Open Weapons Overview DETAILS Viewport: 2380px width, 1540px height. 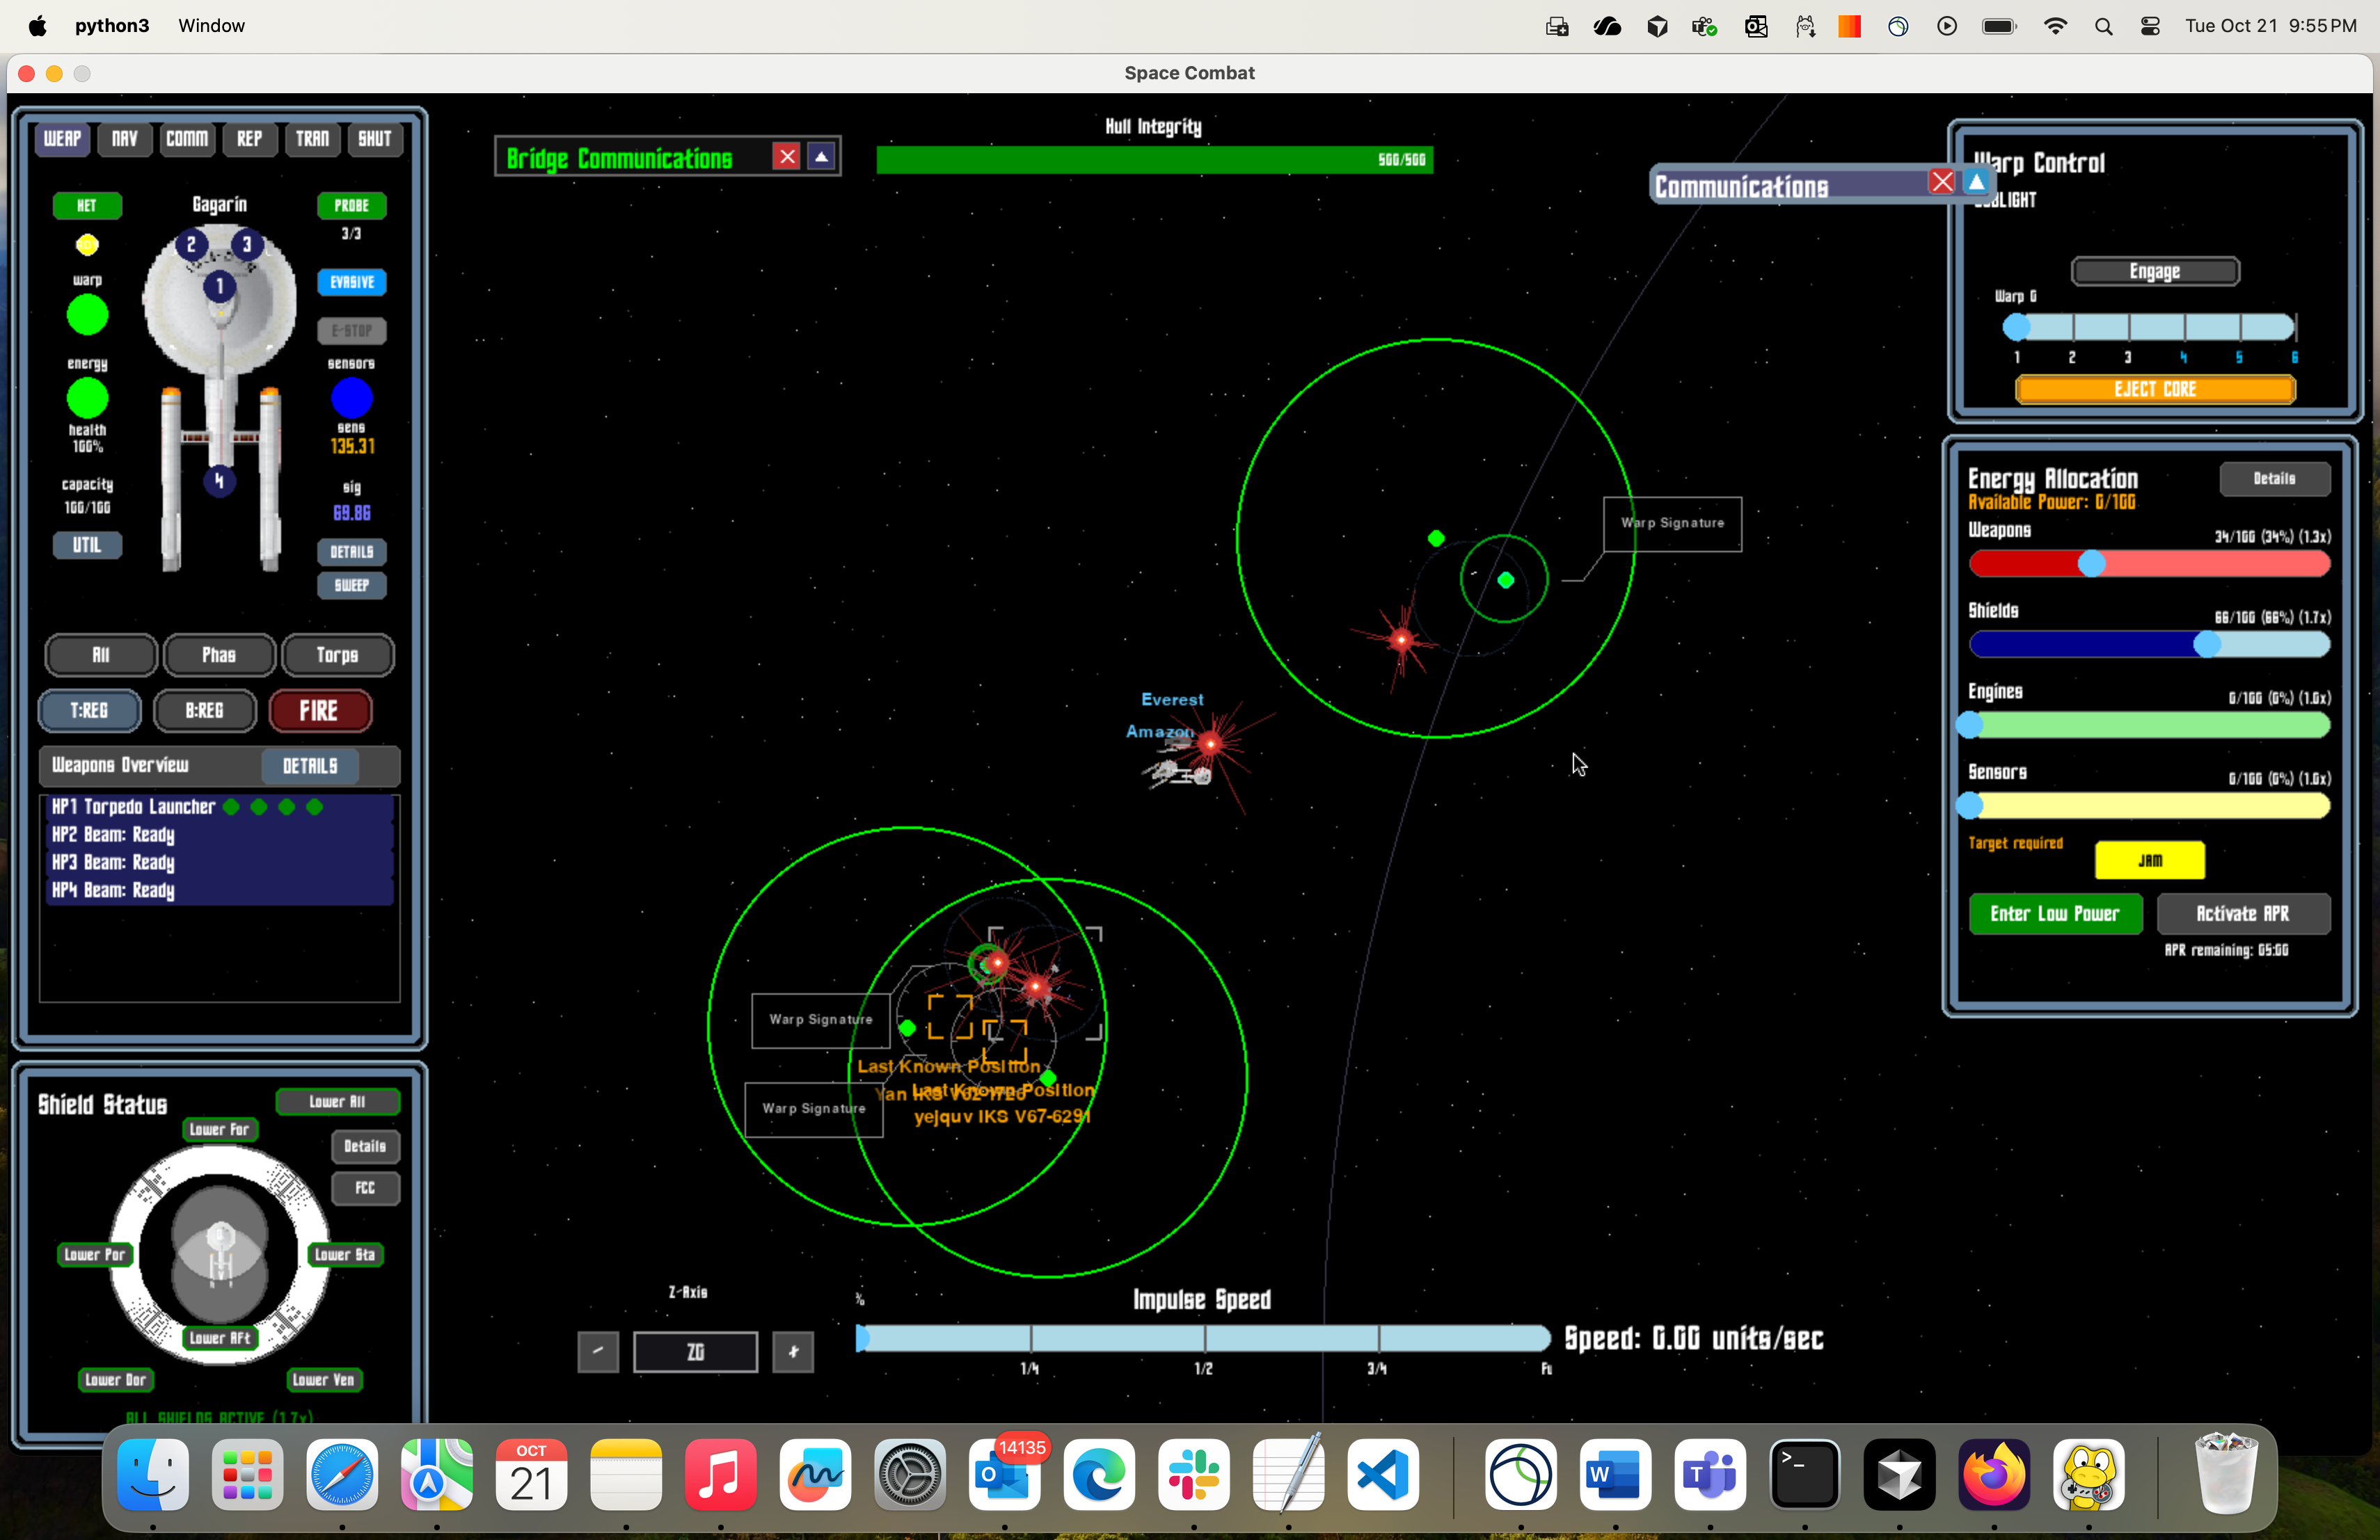click(310, 767)
